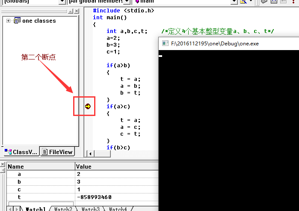Click the empty new watch entry field

(x=41, y=203)
